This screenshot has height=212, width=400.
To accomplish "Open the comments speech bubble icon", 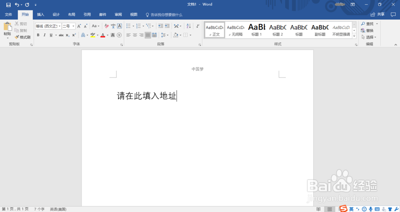I will (x=393, y=14).
